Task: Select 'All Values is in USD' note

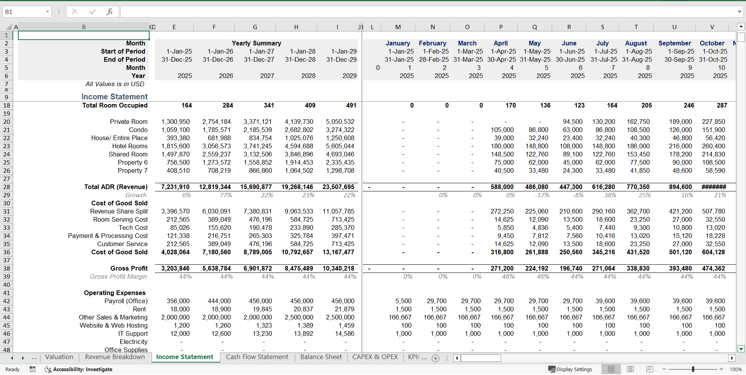Action: 115,84
